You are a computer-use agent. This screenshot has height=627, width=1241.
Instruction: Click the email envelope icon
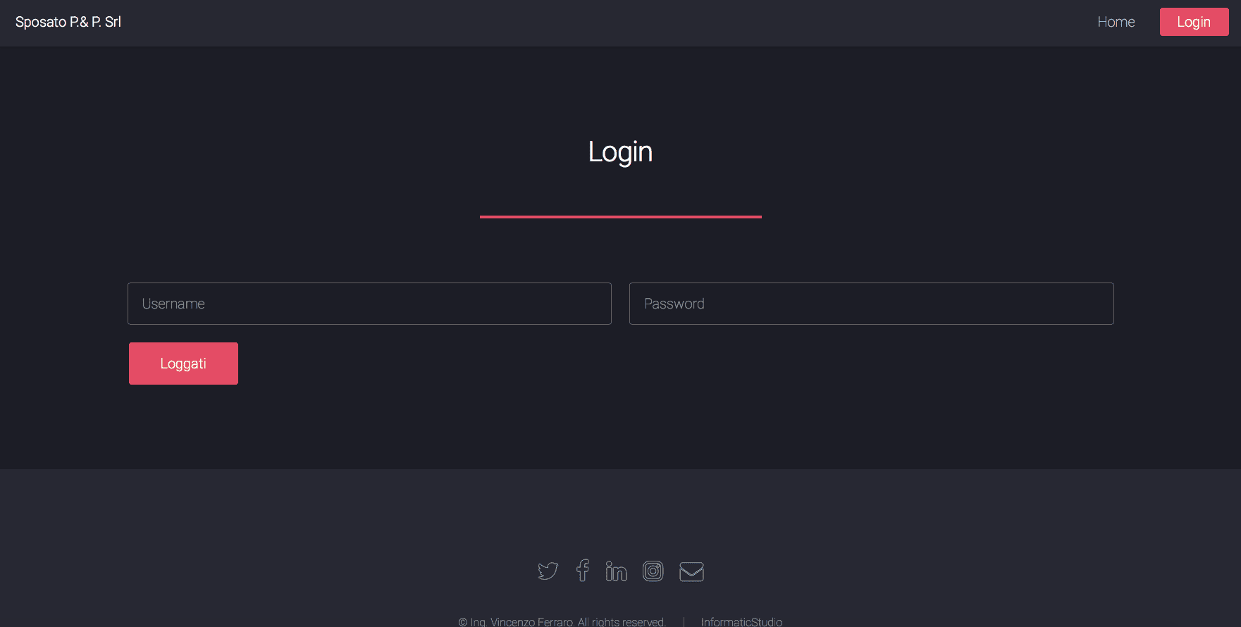click(x=691, y=571)
